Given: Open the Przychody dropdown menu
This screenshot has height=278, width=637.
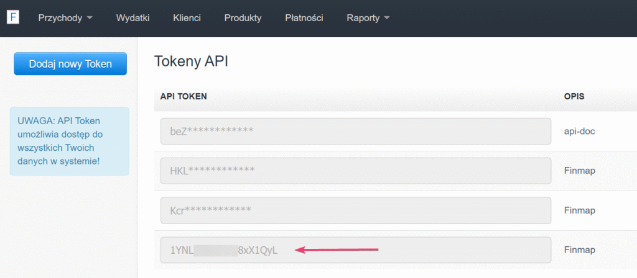Looking at the screenshot, I should [x=65, y=18].
